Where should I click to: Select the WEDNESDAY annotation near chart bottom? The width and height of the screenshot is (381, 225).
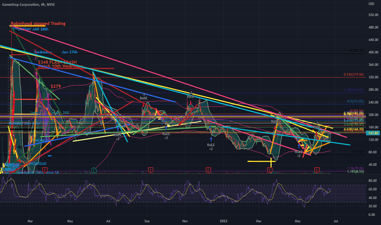(x=38, y=164)
